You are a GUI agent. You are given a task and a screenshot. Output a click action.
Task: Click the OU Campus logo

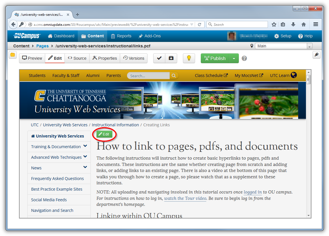(27, 36)
